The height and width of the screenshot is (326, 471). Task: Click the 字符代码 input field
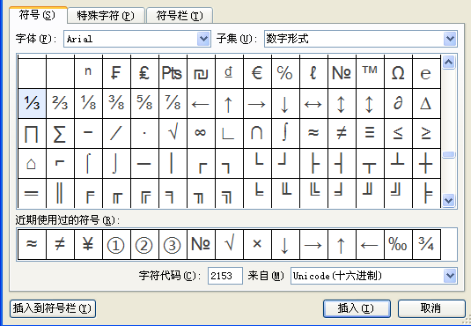pos(225,276)
